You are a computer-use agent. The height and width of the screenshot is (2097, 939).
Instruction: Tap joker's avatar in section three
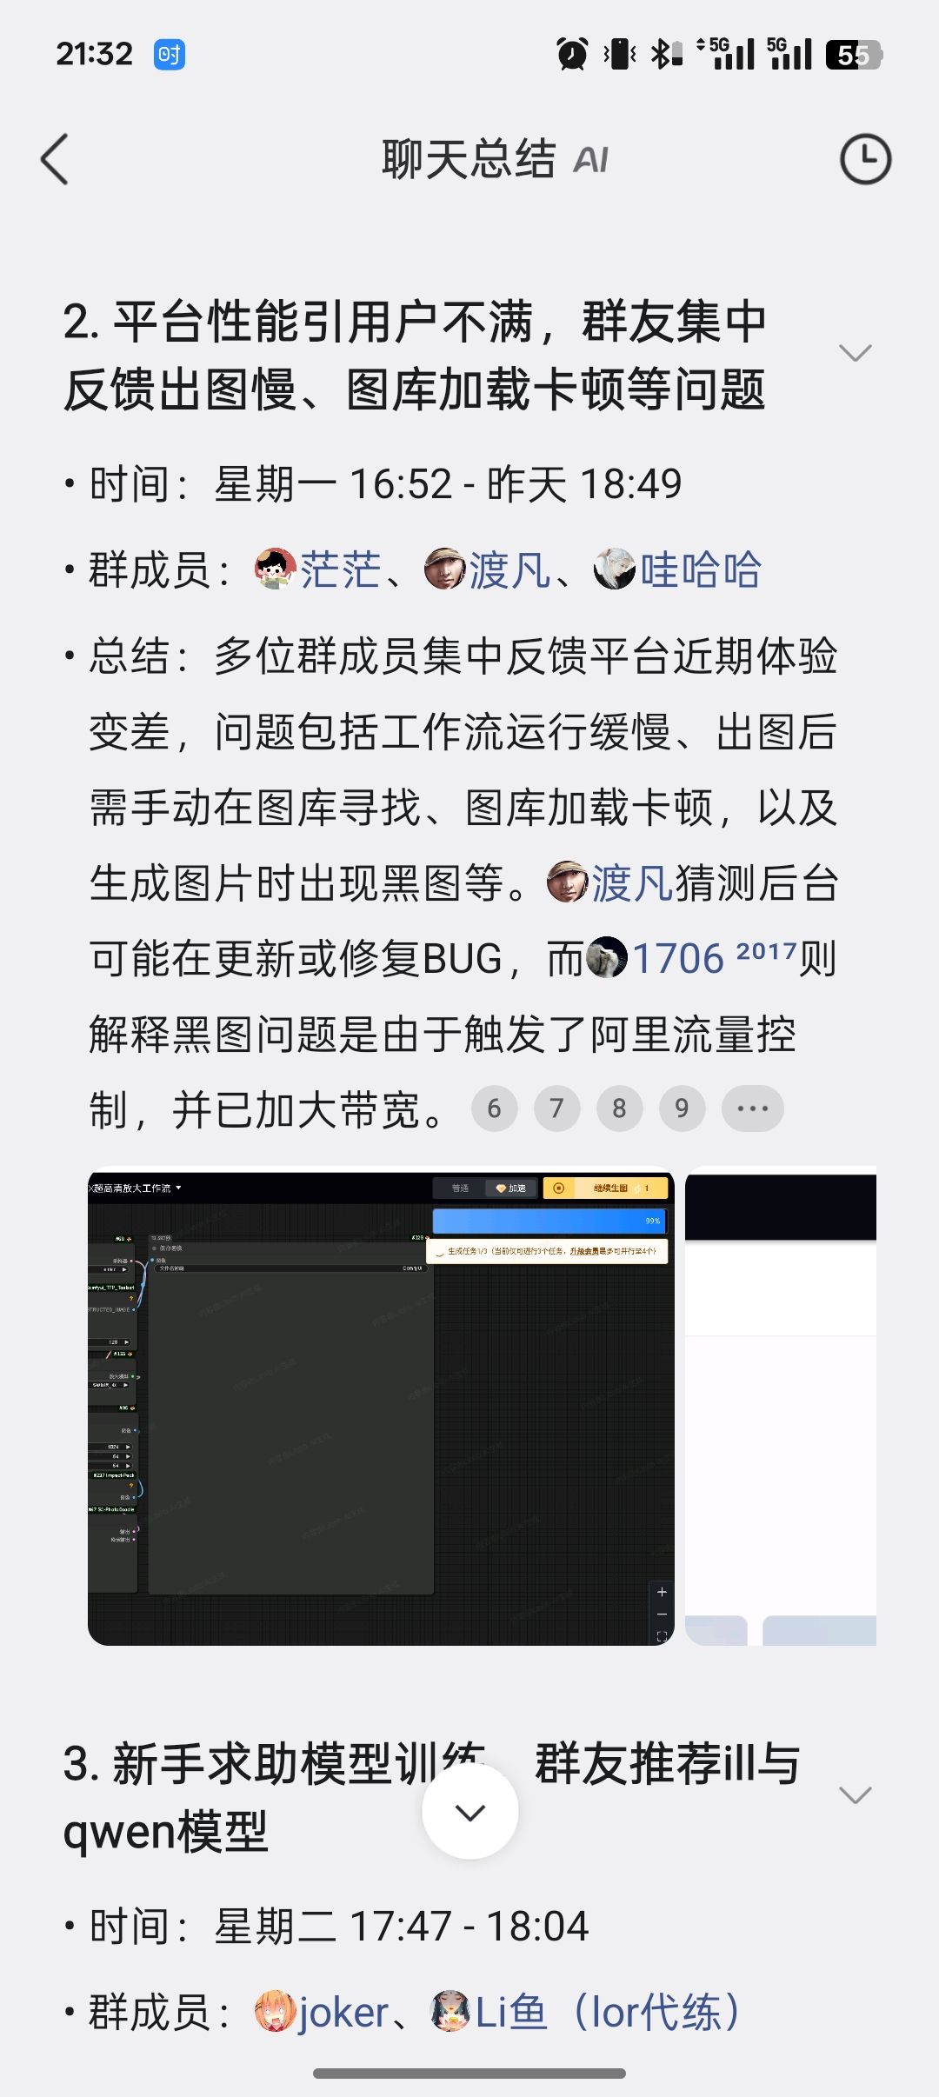tap(276, 2011)
